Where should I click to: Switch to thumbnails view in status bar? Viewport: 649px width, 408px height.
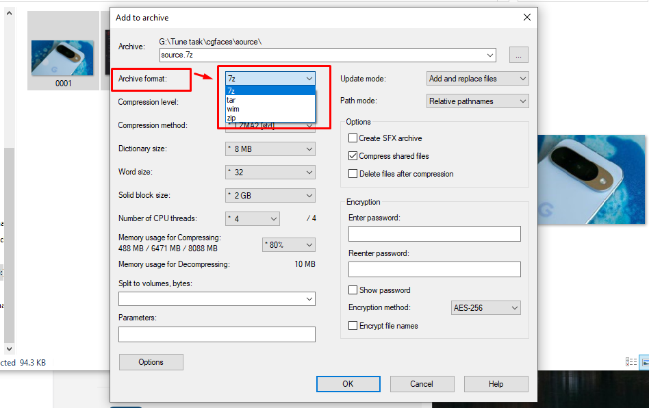[x=644, y=361]
